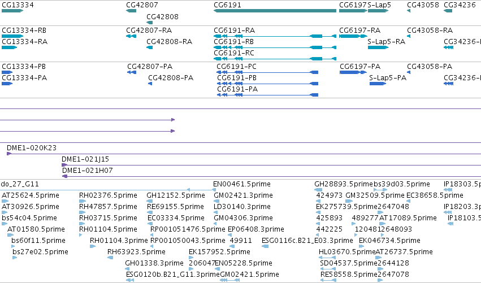
Task: Select EST bs60f11.5prime
Action: pos(38,241)
